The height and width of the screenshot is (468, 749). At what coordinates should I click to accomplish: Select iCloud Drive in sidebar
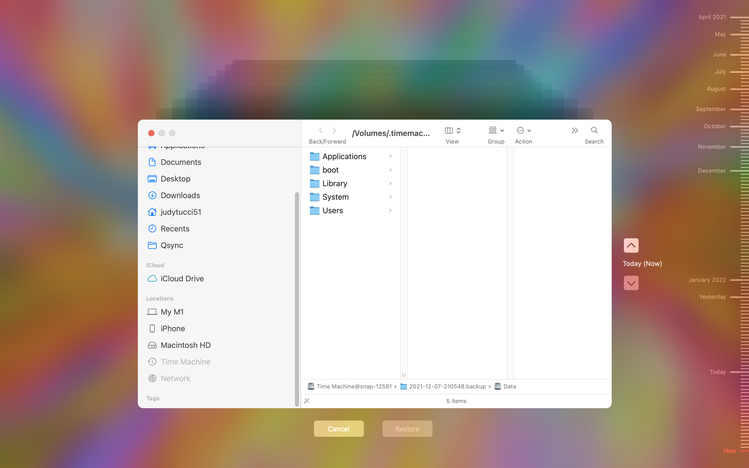click(182, 278)
